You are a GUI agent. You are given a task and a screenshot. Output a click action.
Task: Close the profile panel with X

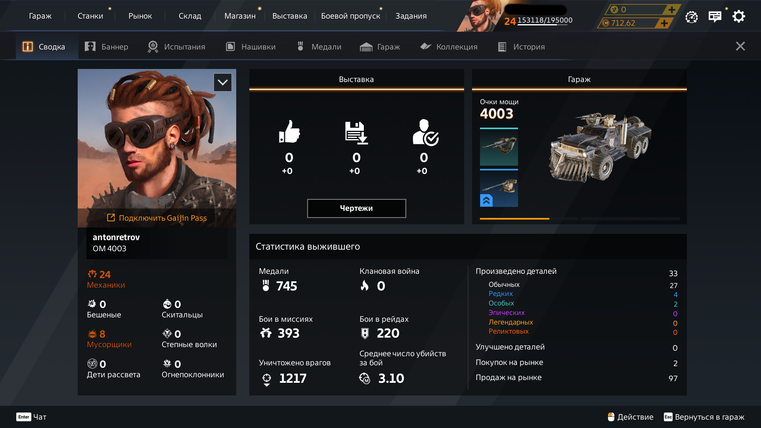740,46
